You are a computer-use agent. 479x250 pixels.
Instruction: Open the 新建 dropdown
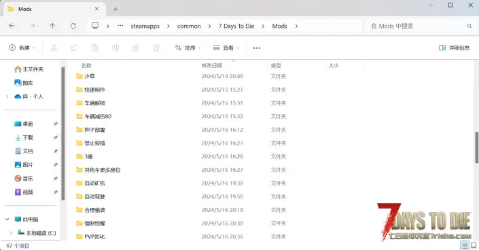click(x=22, y=48)
